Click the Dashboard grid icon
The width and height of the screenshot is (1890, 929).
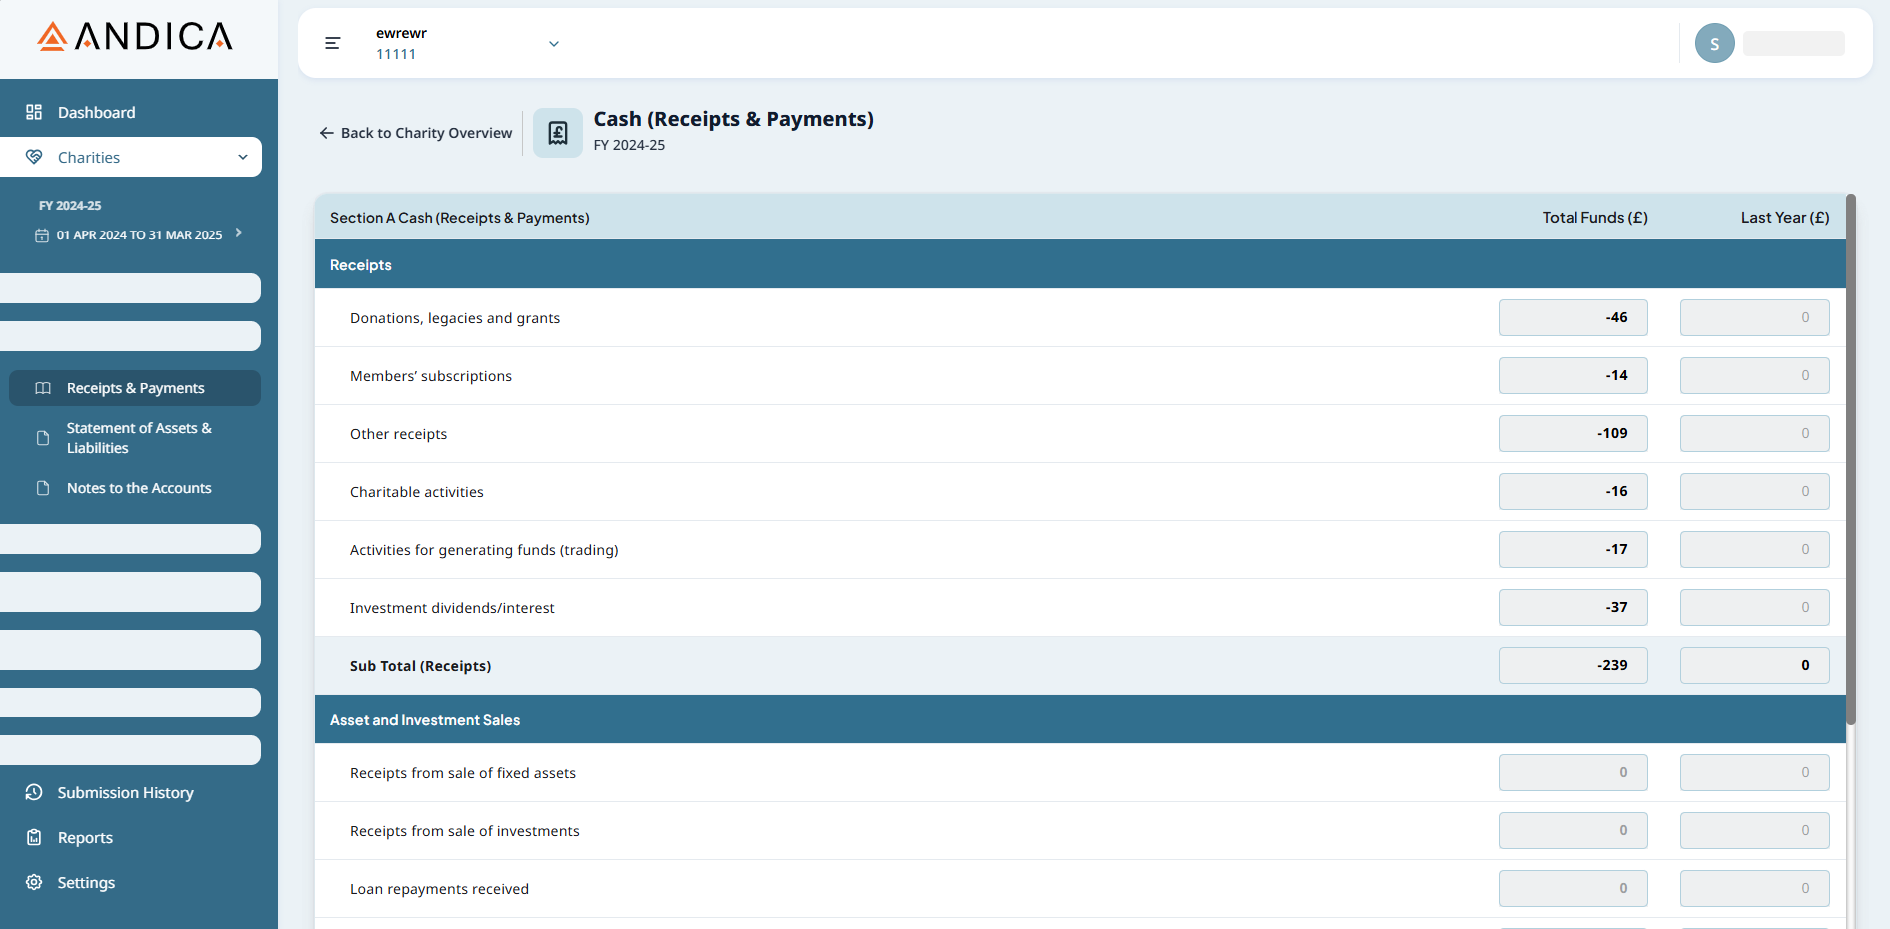34,112
